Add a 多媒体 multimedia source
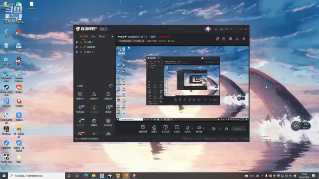This screenshot has width=319, height=179. (177, 129)
